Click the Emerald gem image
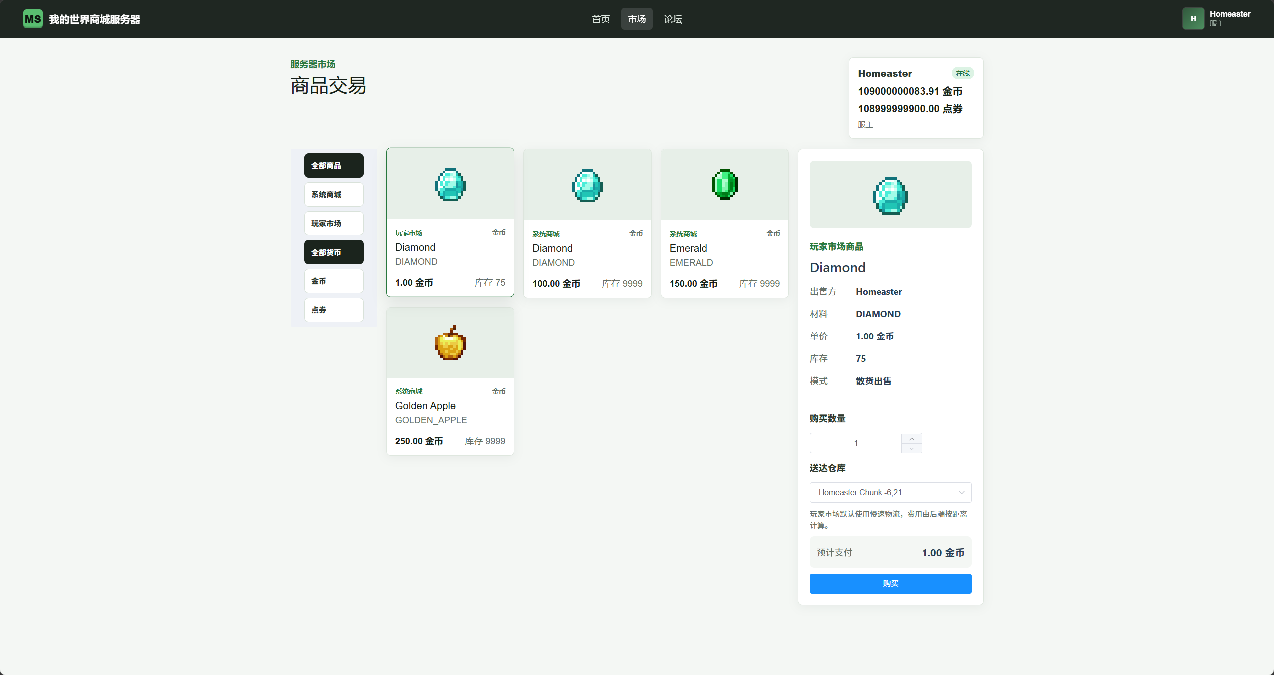 click(725, 184)
